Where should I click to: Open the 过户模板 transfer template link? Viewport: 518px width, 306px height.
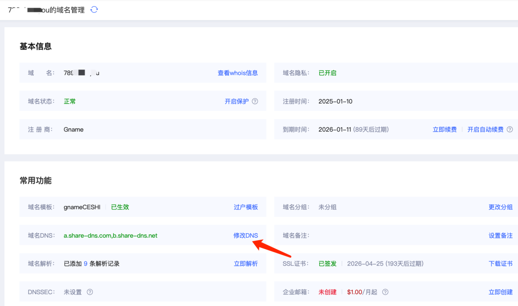pos(246,207)
